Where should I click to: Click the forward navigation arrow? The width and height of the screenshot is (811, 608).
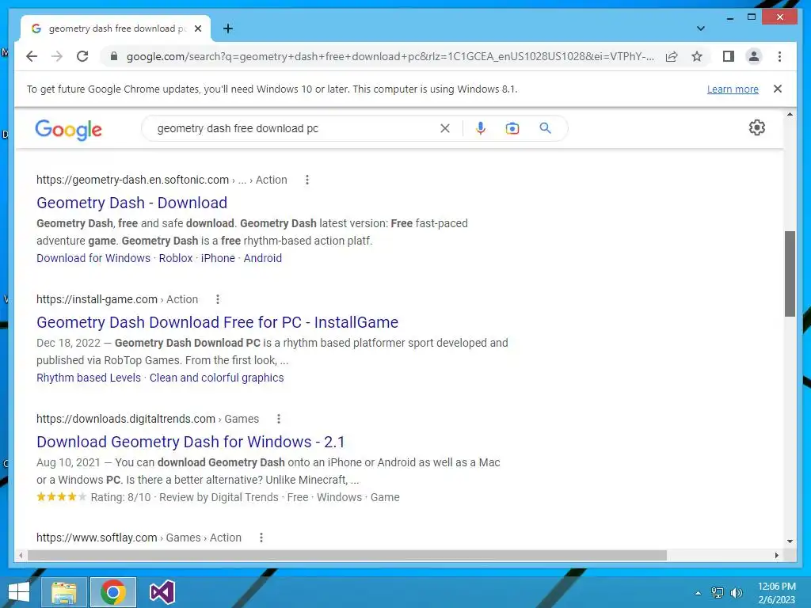(x=57, y=56)
